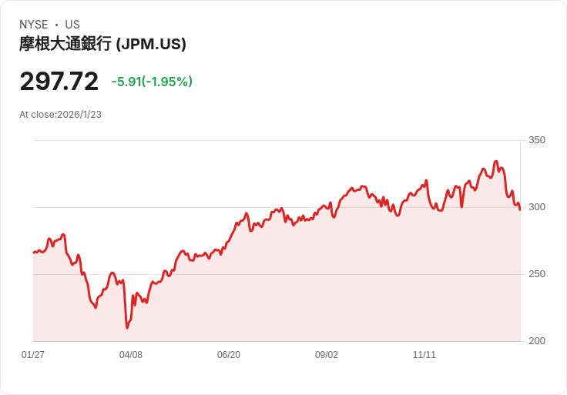
Task: Click the JPM.US stock title
Action: click(x=102, y=44)
